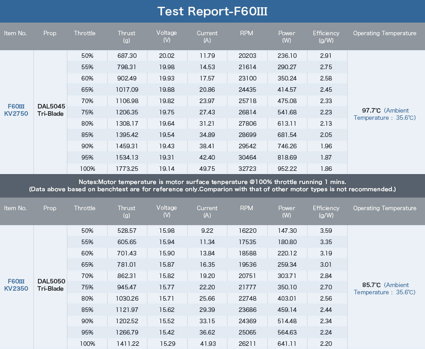Click the notes line about motor temperature
This screenshot has width=425, height=349.
pos(212,182)
